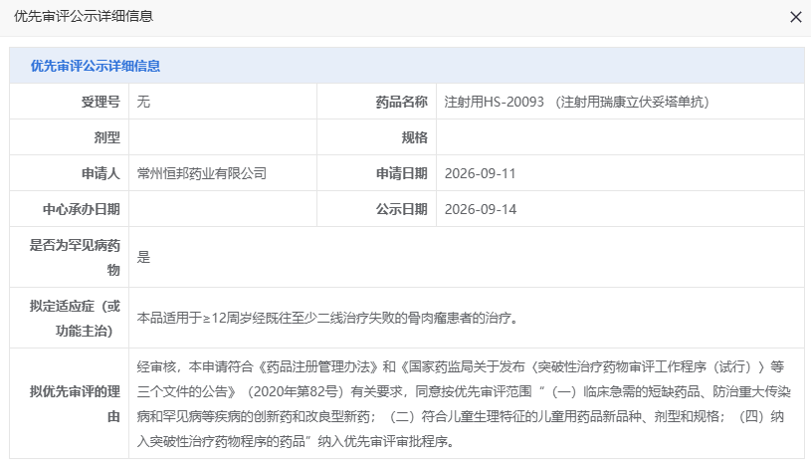
Task: Click the indication text about 骨肉瘤患者
Action: 327,318
